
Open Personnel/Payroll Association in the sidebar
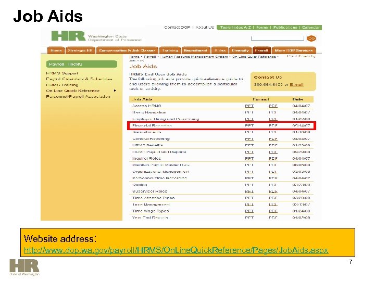point(78,97)
